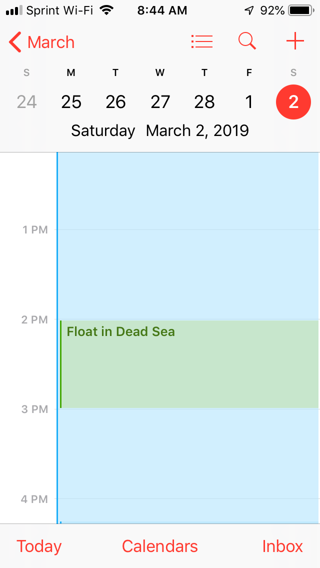The width and height of the screenshot is (320, 568).
Task: Tap the location arrow status icon
Action: [x=249, y=10]
